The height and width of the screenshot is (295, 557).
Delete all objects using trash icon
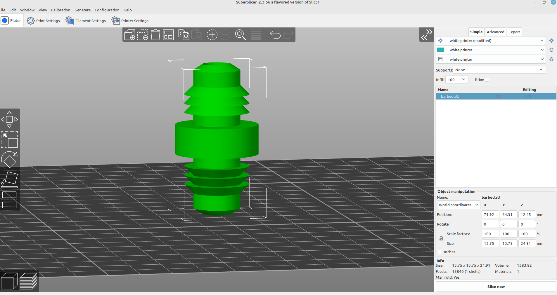tap(156, 35)
